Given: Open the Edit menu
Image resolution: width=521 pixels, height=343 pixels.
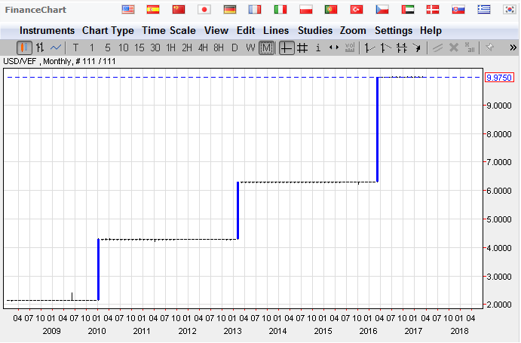Looking at the screenshot, I should [246, 31].
